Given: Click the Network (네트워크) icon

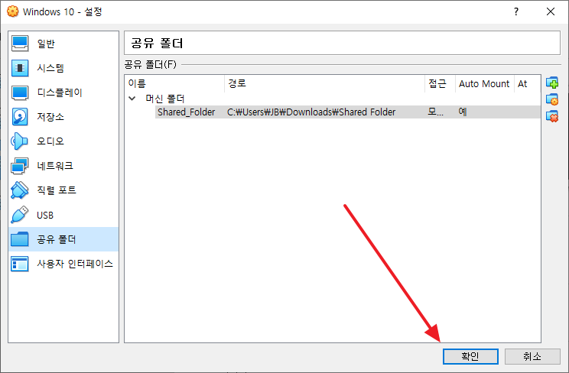Looking at the screenshot, I should point(19,166).
